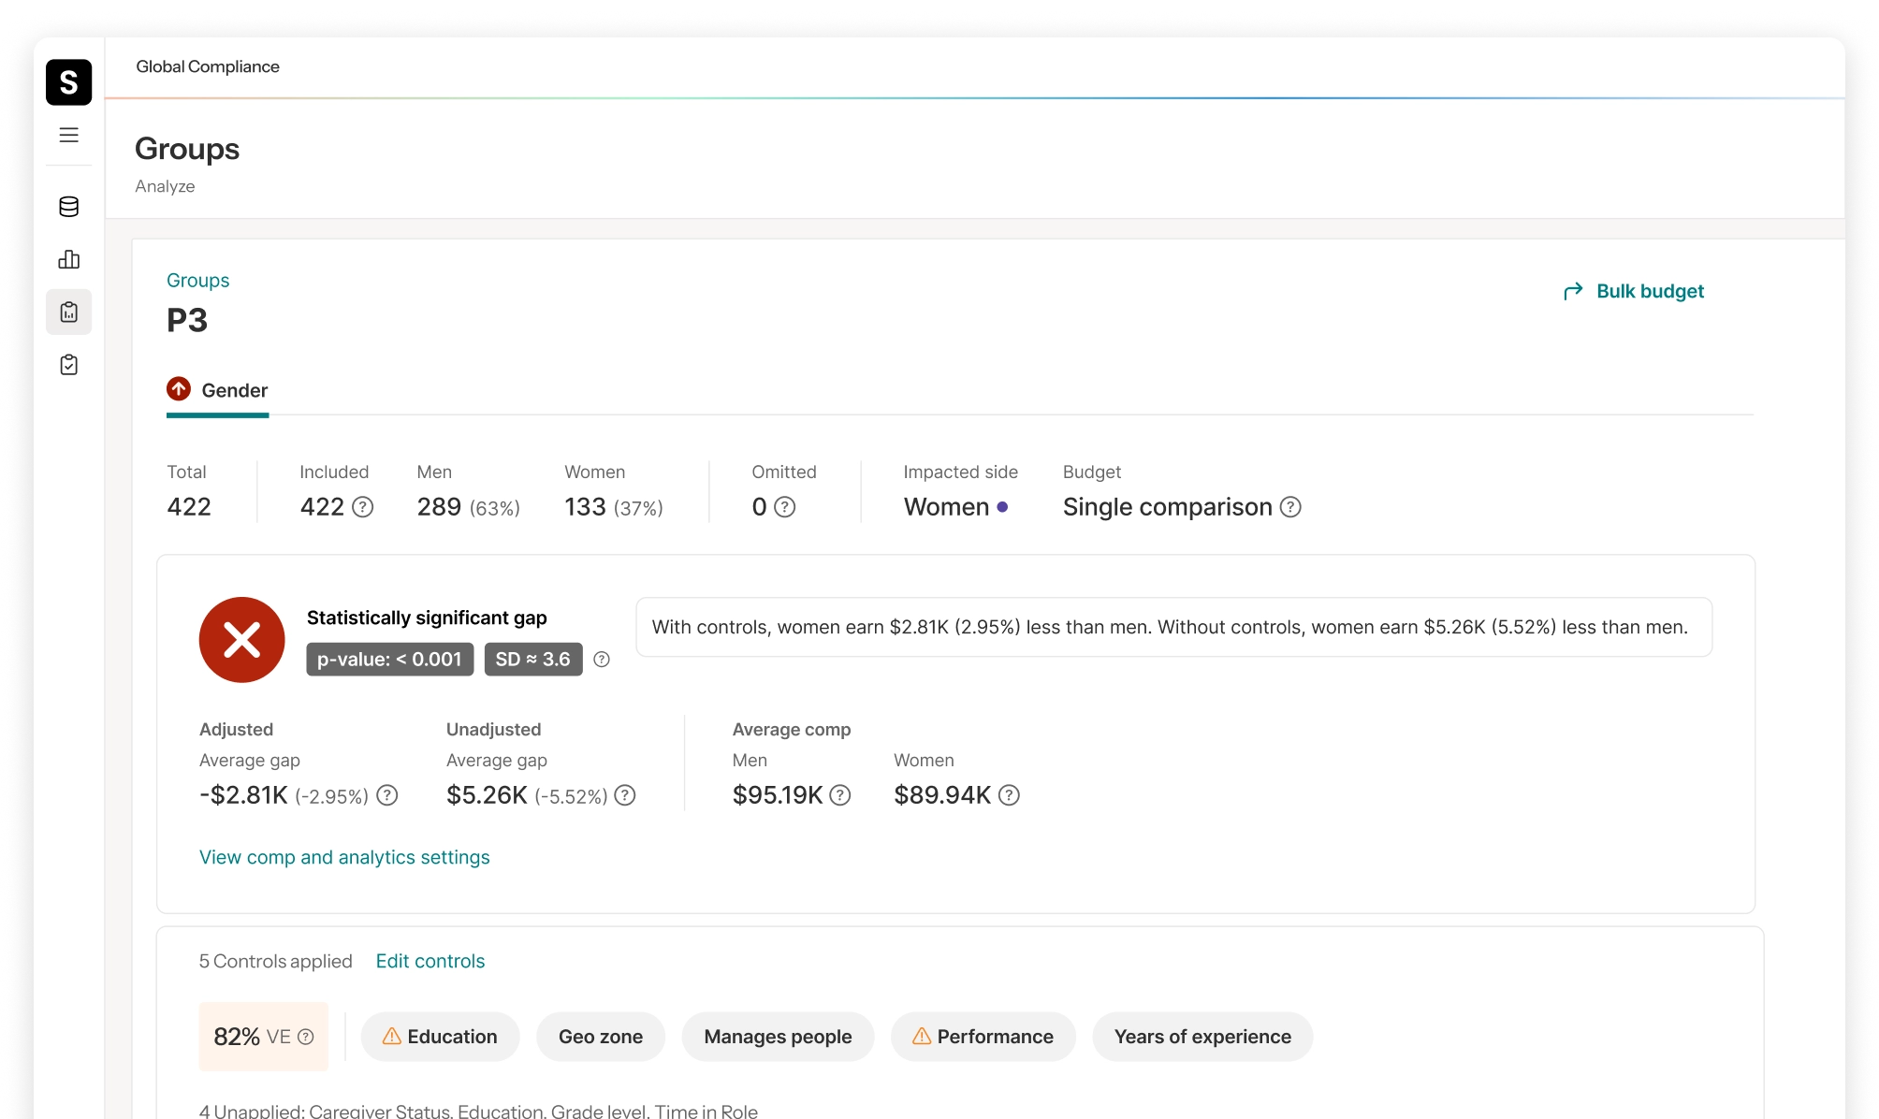Click the red X significance icon
This screenshot has height=1119, width=1879.
(x=242, y=640)
